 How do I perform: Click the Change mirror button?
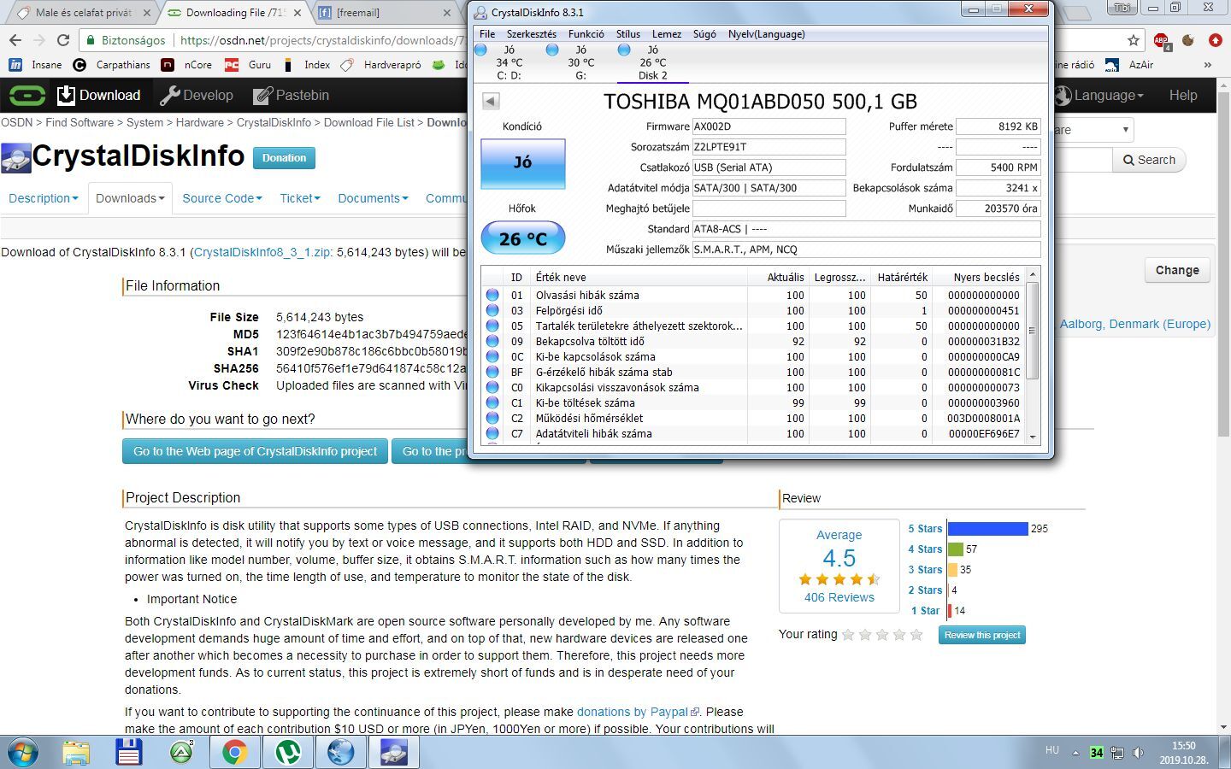1177,270
